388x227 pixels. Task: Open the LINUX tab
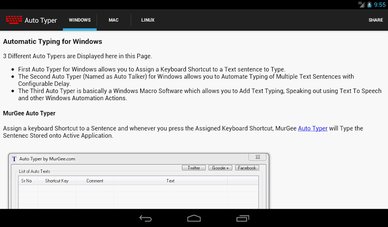pos(148,20)
